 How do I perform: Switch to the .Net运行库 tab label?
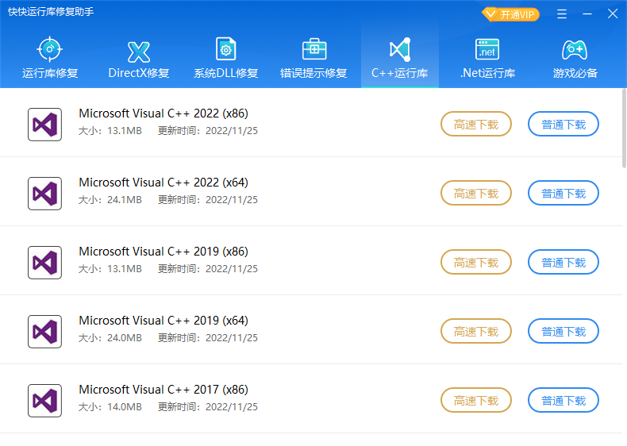pyautogui.click(x=487, y=73)
